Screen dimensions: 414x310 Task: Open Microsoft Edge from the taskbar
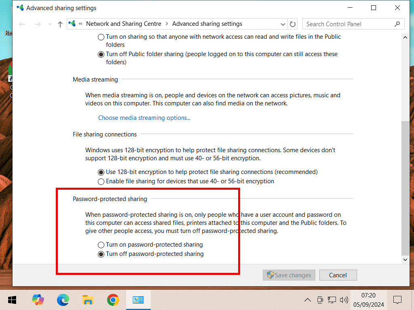(63, 300)
